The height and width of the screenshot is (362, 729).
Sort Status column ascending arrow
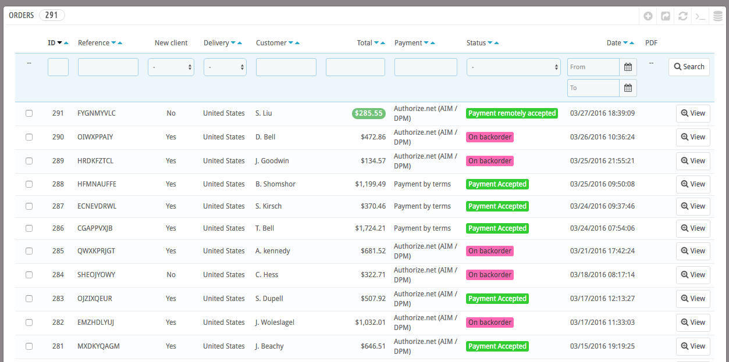497,43
